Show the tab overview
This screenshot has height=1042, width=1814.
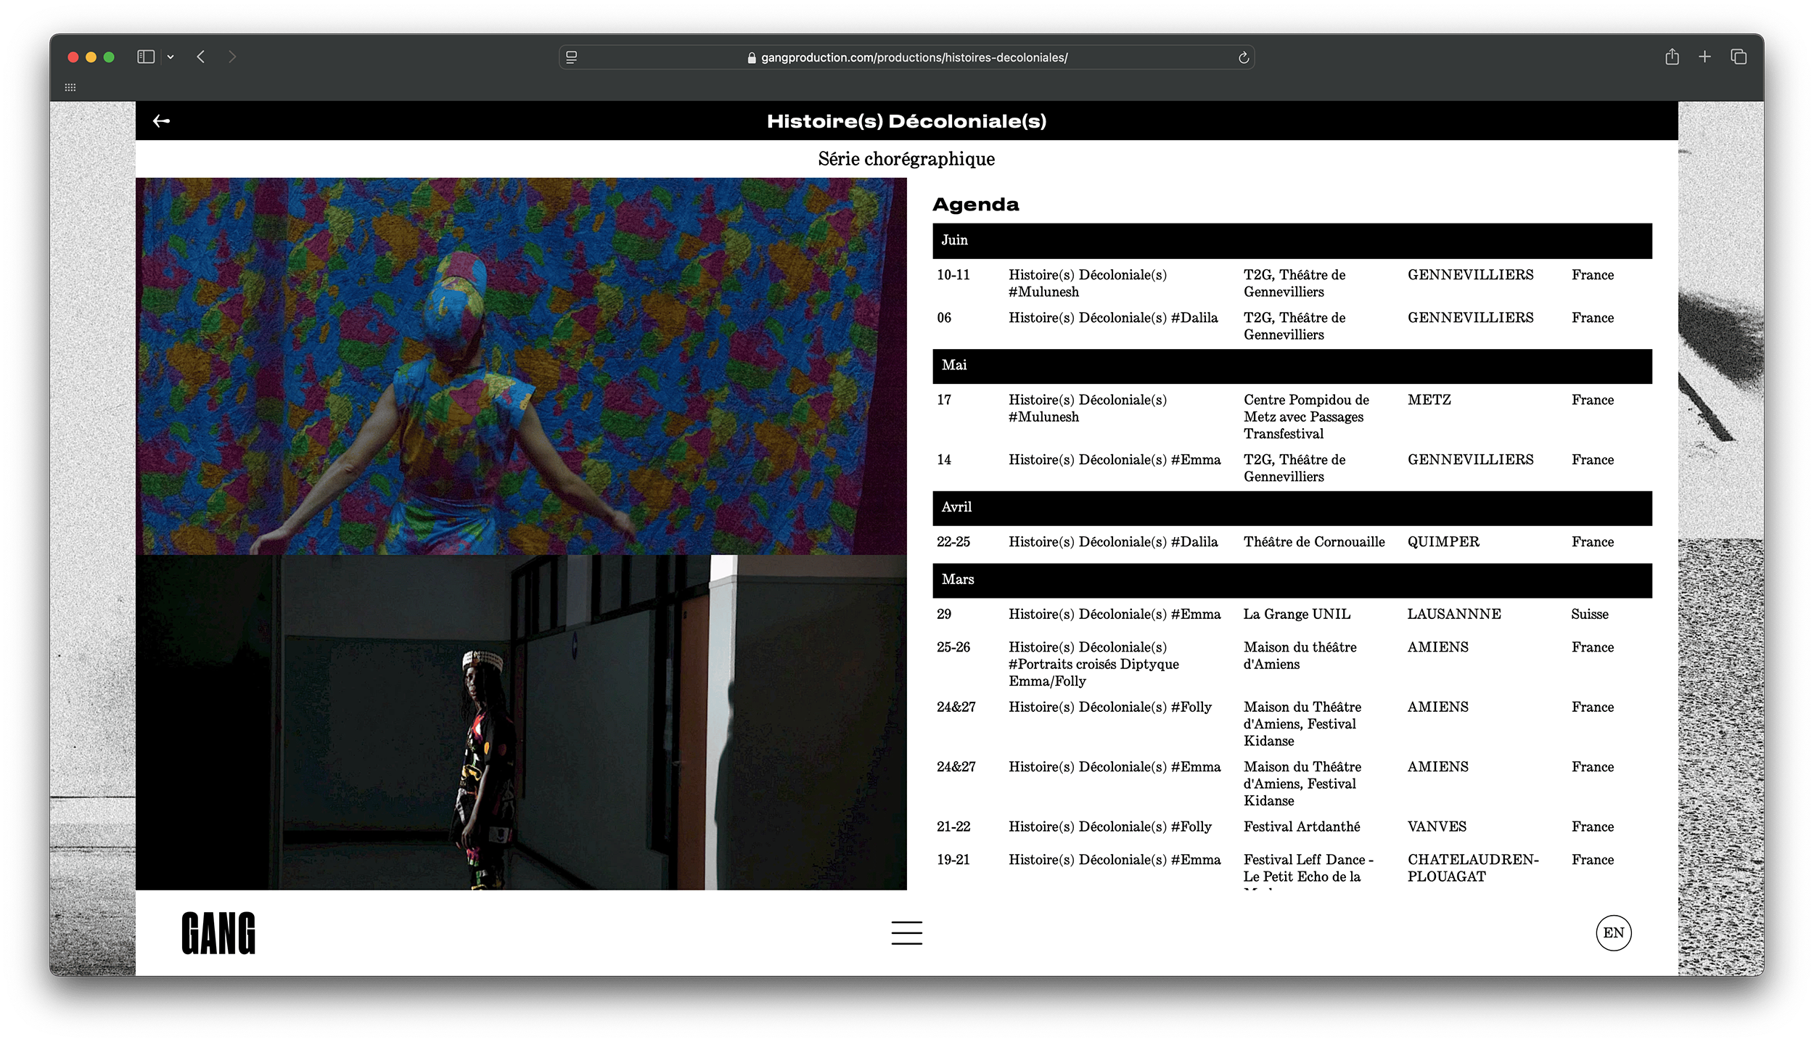click(1739, 57)
